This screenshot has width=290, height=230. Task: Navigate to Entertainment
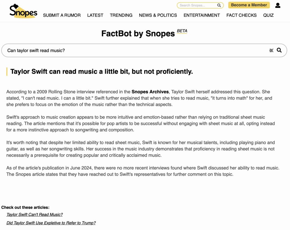202,15
